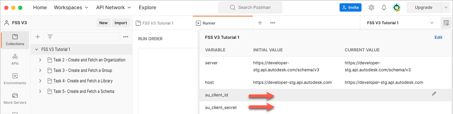This screenshot has width=453, height=114.
Task: Edit the su_client_id variable with pencil icon
Action: (x=434, y=94)
